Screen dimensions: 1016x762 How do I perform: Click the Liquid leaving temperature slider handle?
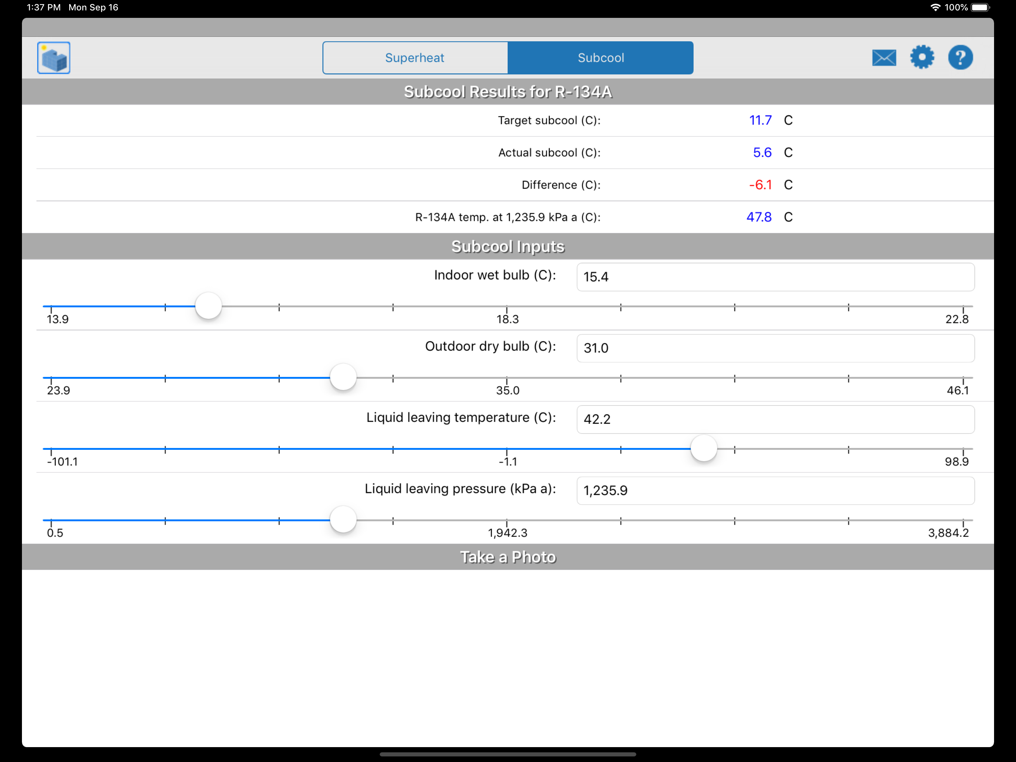click(704, 449)
